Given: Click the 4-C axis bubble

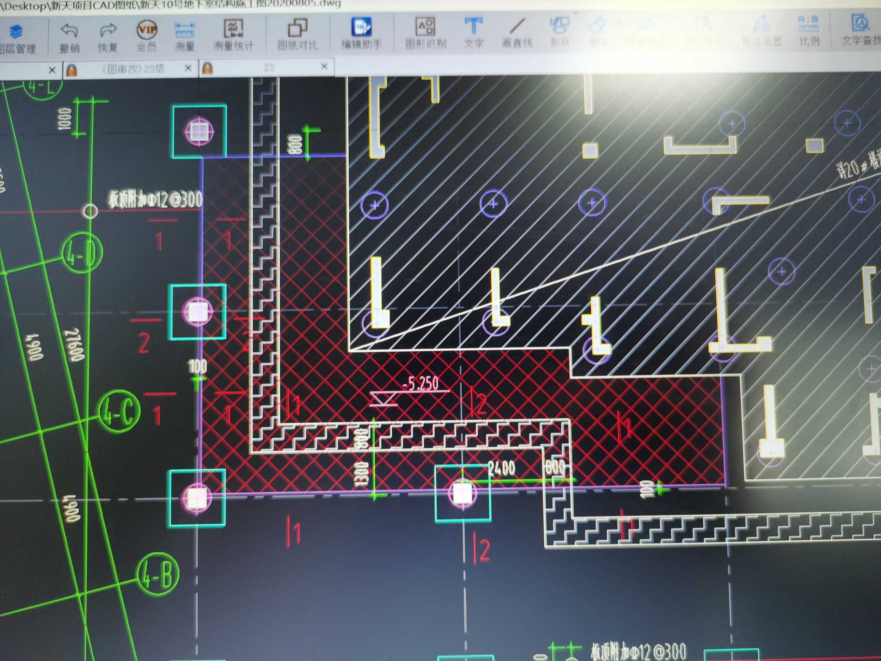Looking at the screenshot, I should pyautogui.click(x=119, y=411).
